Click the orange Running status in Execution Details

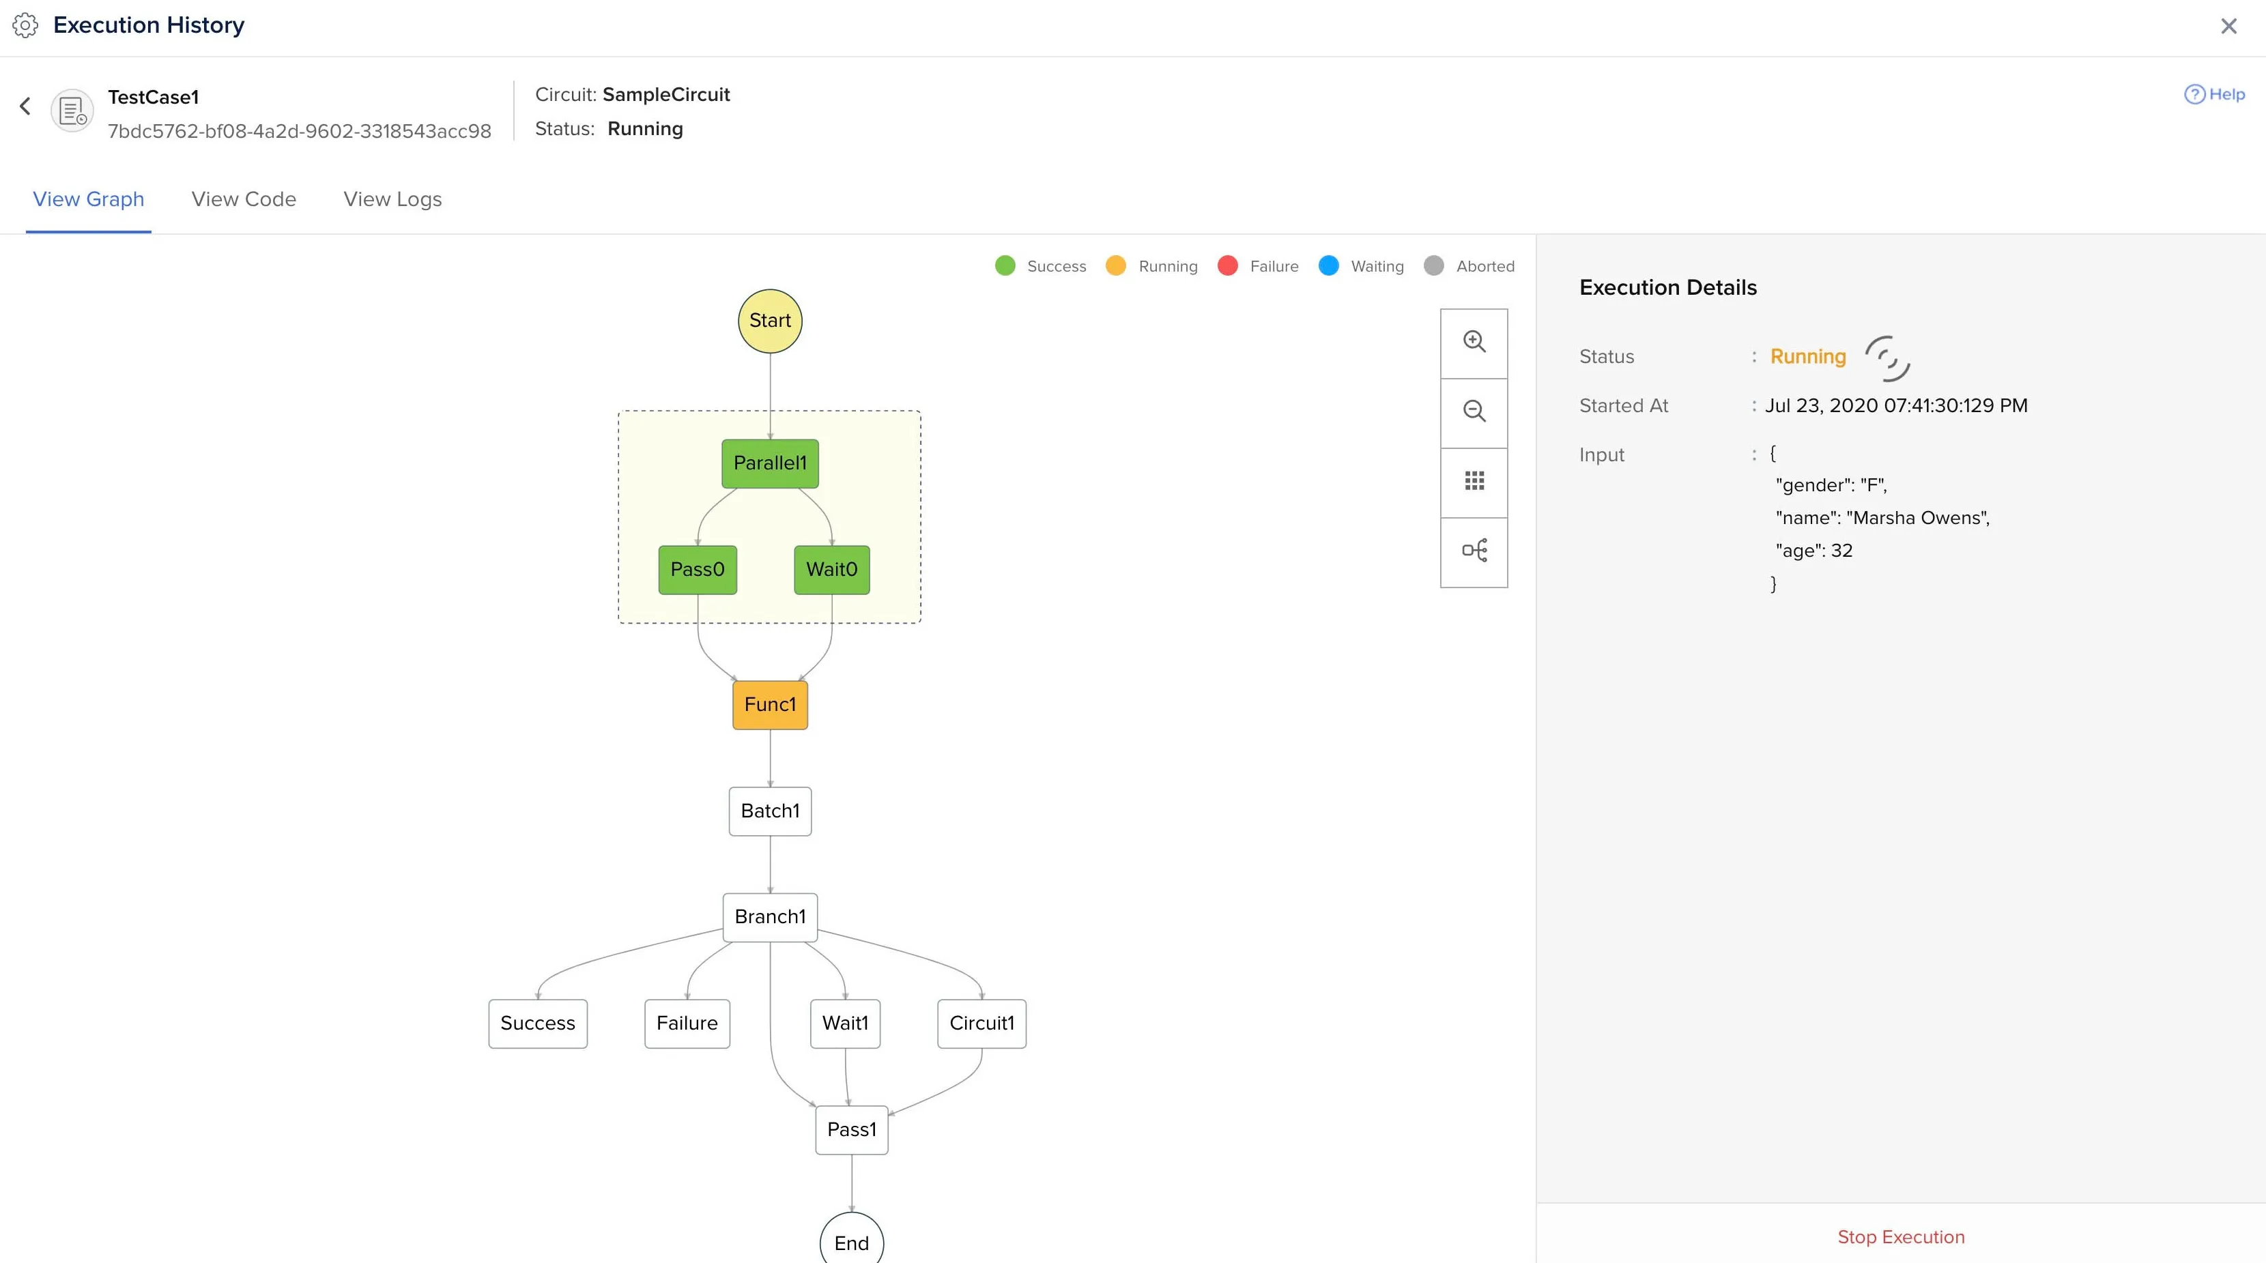tap(1808, 356)
